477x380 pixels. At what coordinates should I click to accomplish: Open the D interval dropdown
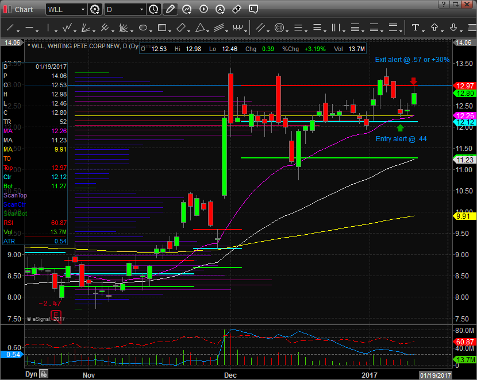(x=141, y=10)
